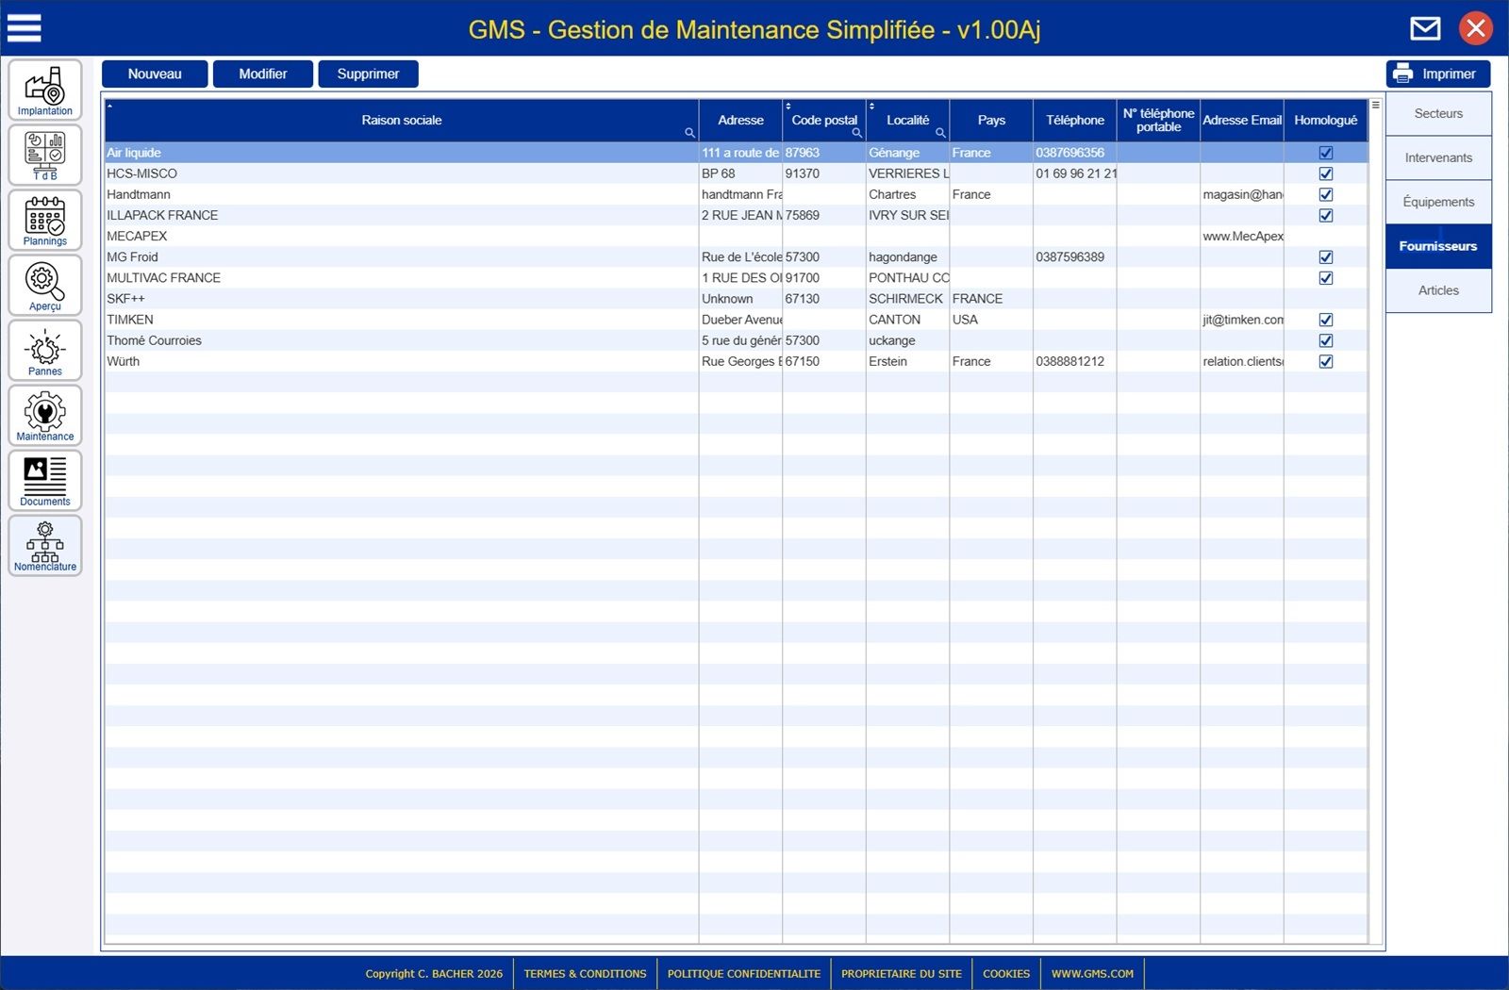Click the Nouveau button
This screenshot has width=1509, height=990.
155,74
